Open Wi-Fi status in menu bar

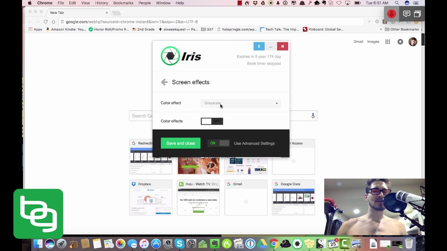pyautogui.click(x=339, y=3)
